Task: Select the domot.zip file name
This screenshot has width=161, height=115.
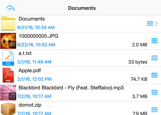Action: pos(30,105)
